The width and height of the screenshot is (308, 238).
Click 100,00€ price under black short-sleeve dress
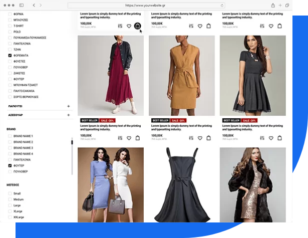coord(228,135)
